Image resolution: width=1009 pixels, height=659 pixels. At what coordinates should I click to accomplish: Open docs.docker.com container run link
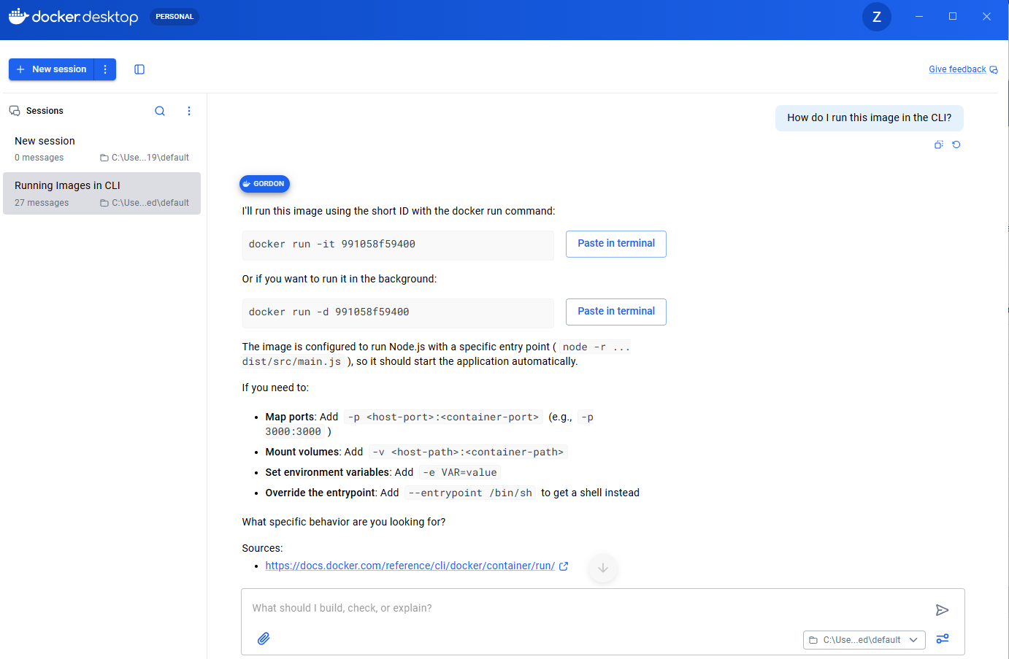[410, 566]
